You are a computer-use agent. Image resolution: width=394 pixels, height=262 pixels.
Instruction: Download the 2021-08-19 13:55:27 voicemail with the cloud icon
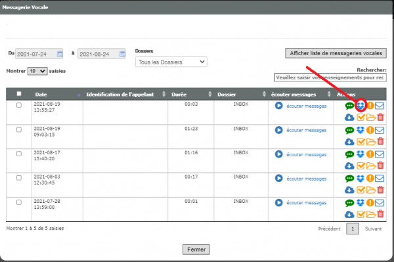[349, 117]
